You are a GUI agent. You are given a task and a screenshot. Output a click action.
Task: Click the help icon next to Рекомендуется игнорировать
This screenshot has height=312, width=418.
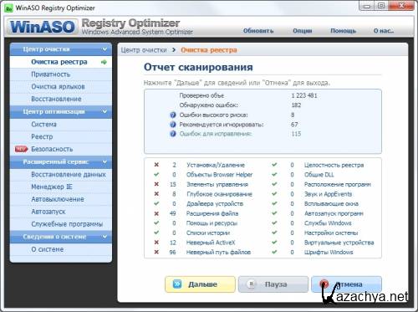[173, 125]
